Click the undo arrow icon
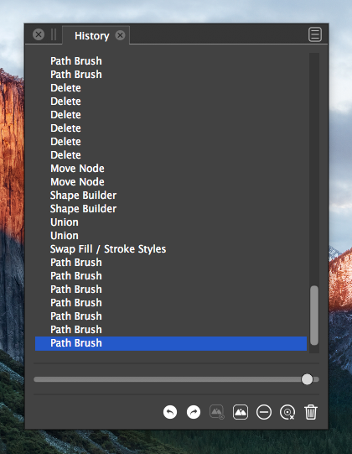This screenshot has height=454, width=352. point(170,412)
